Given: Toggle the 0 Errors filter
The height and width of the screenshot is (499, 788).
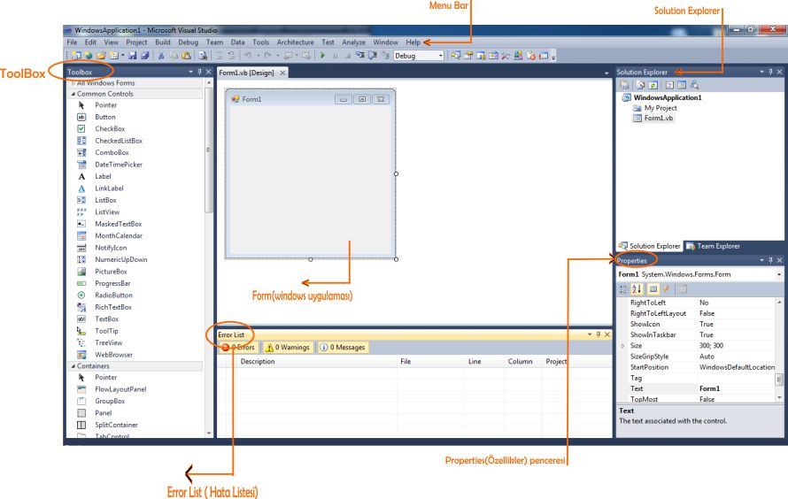Looking at the screenshot, I should 239,347.
